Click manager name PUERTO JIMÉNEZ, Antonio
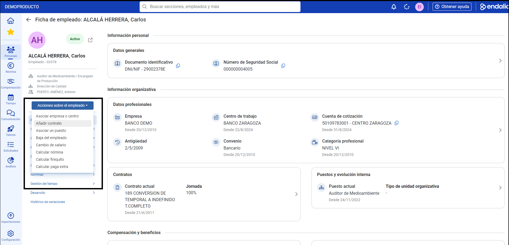The width and height of the screenshot is (509, 245). [x=56, y=92]
